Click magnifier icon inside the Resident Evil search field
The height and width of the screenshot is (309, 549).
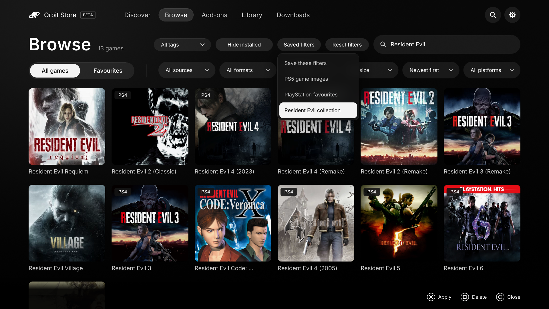click(383, 44)
